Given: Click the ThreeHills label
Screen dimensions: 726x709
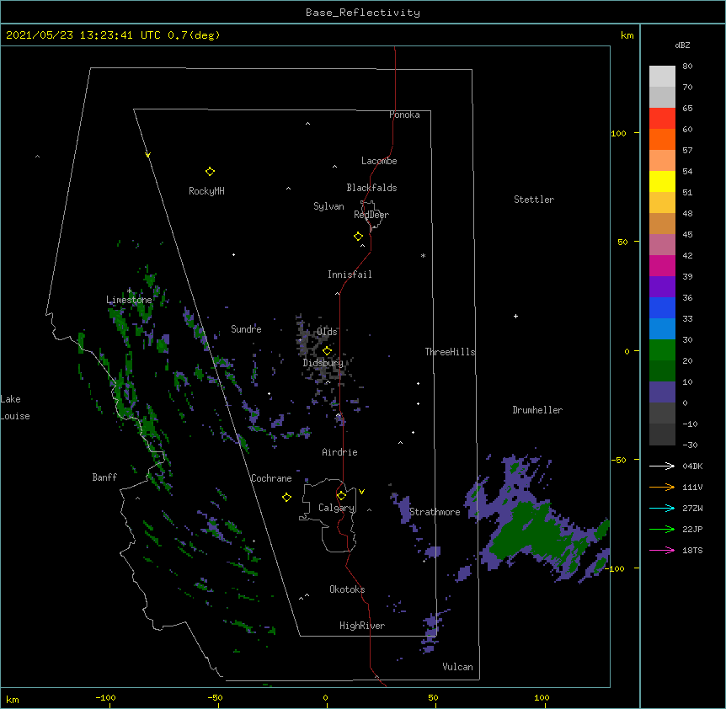Looking at the screenshot, I should point(450,352).
